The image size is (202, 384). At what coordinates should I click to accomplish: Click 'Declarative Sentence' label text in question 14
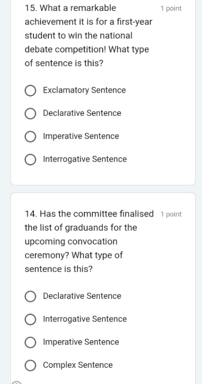click(82, 296)
